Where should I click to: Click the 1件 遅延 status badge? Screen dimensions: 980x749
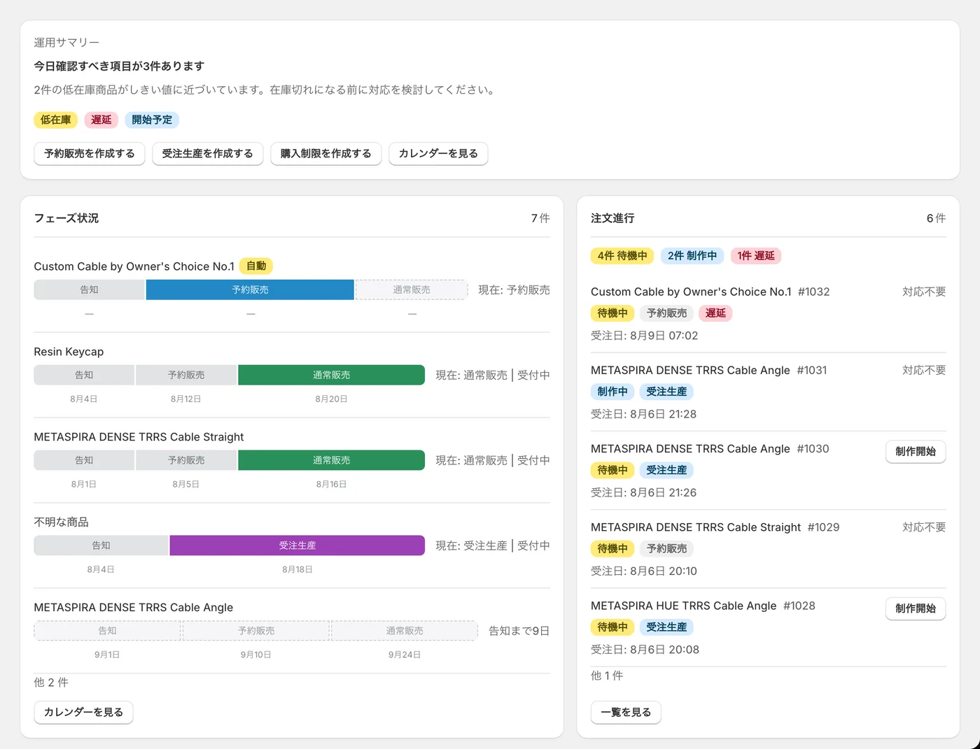click(x=756, y=256)
